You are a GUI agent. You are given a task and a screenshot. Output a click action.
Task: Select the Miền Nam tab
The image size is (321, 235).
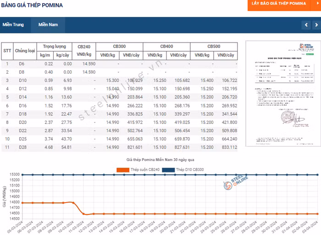pyautogui.click(x=48, y=25)
